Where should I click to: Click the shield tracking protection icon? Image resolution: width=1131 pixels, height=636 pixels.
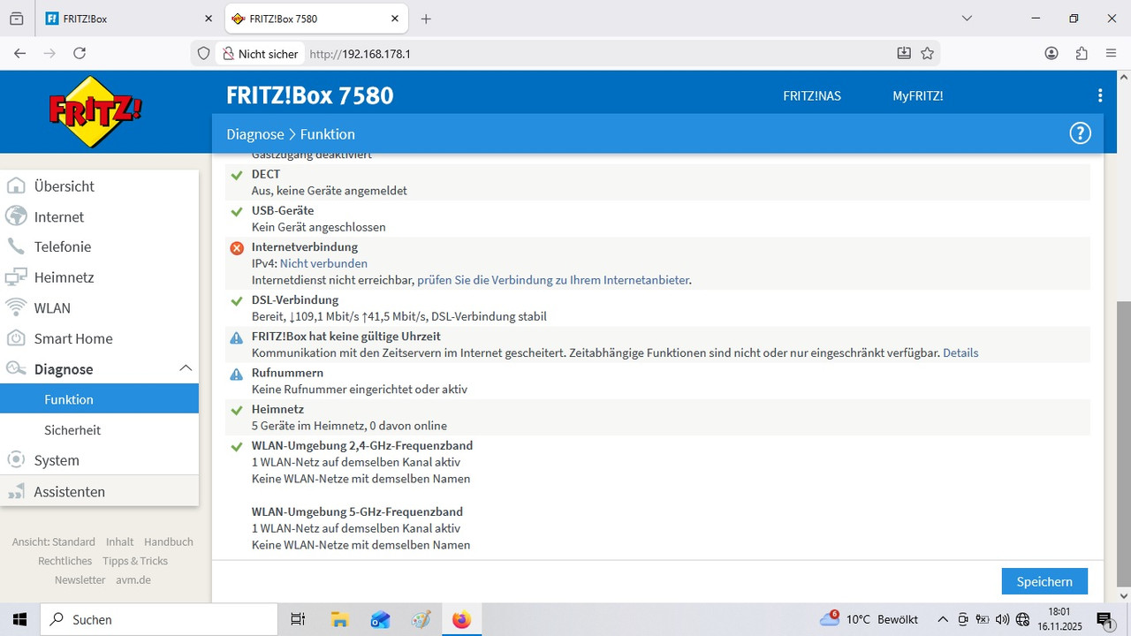coord(203,53)
